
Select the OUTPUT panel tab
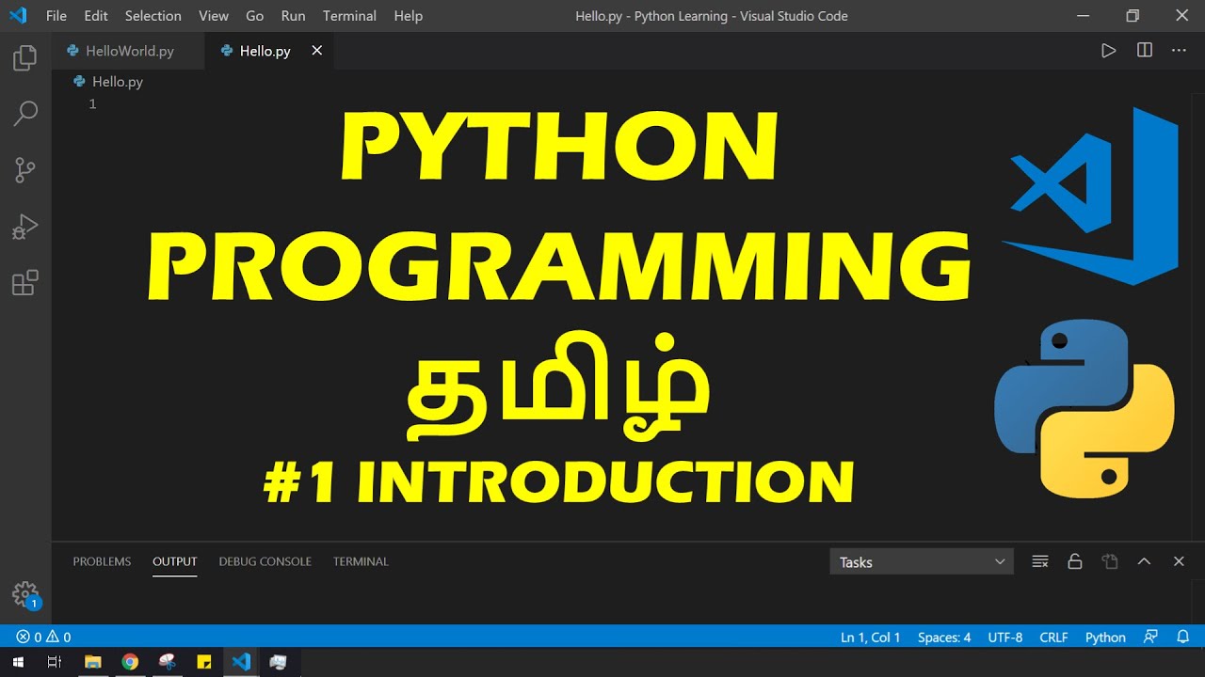point(175,561)
